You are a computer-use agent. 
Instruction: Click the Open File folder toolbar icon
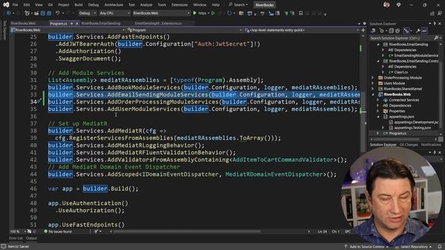click(x=36, y=13)
